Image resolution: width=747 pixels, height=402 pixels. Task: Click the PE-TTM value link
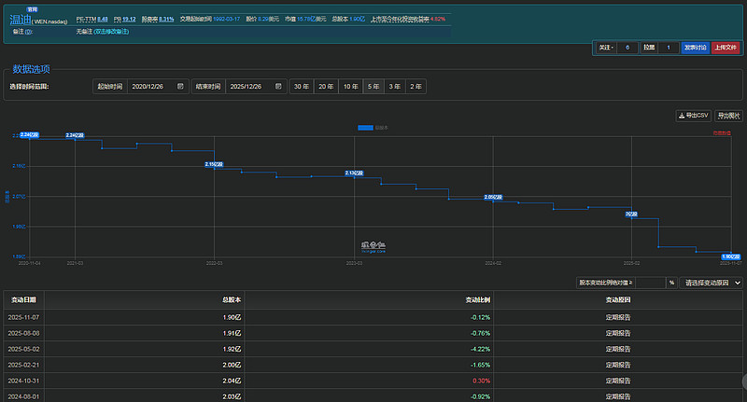coord(103,19)
